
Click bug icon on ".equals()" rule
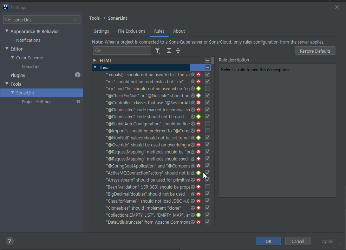tap(193, 74)
